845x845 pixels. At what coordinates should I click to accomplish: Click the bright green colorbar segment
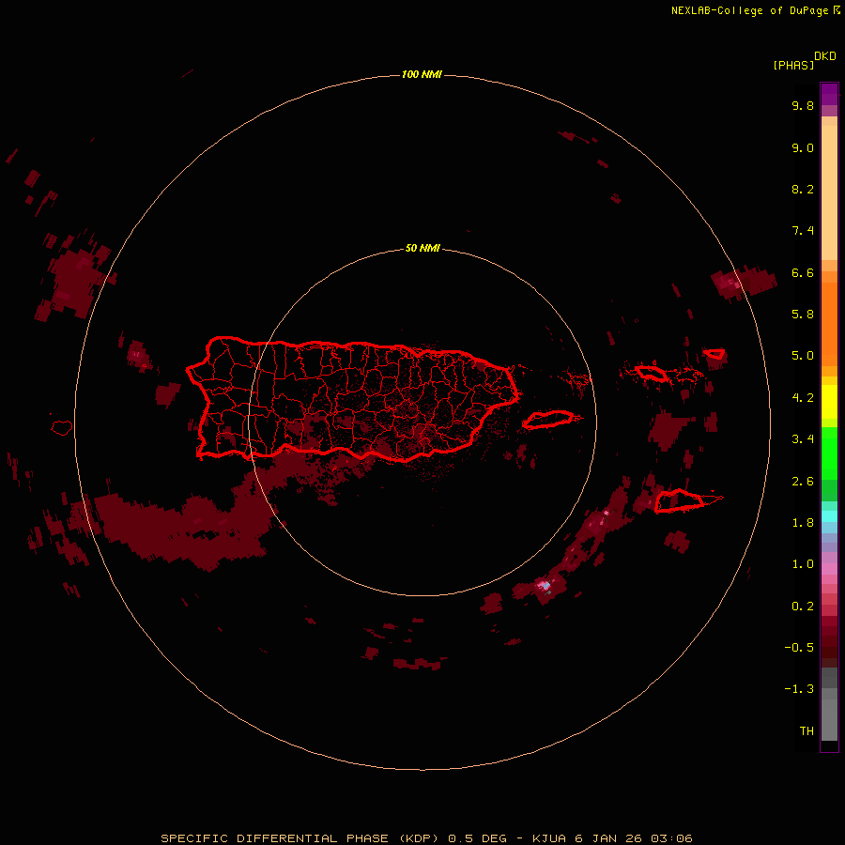(x=829, y=453)
